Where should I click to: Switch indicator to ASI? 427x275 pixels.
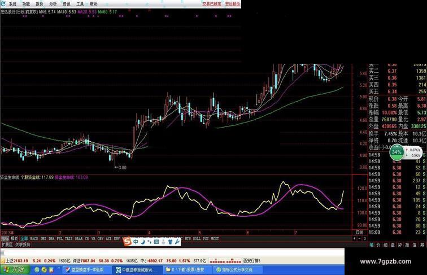[x=108, y=238]
